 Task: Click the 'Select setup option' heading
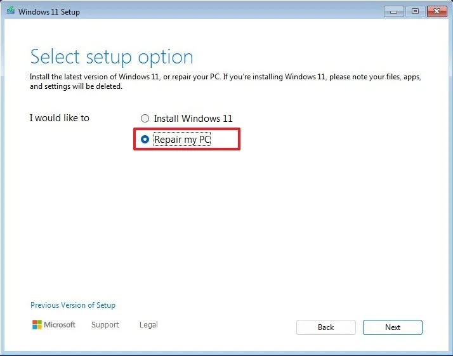(112, 57)
